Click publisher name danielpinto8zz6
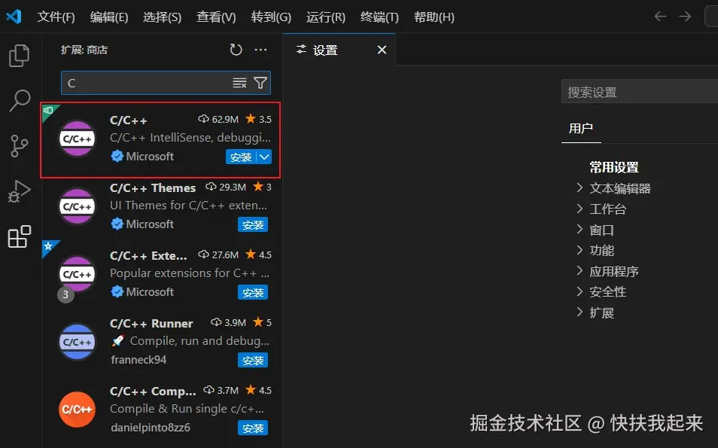The image size is (718, 448). pyautogui.click(x=151, y=428)
